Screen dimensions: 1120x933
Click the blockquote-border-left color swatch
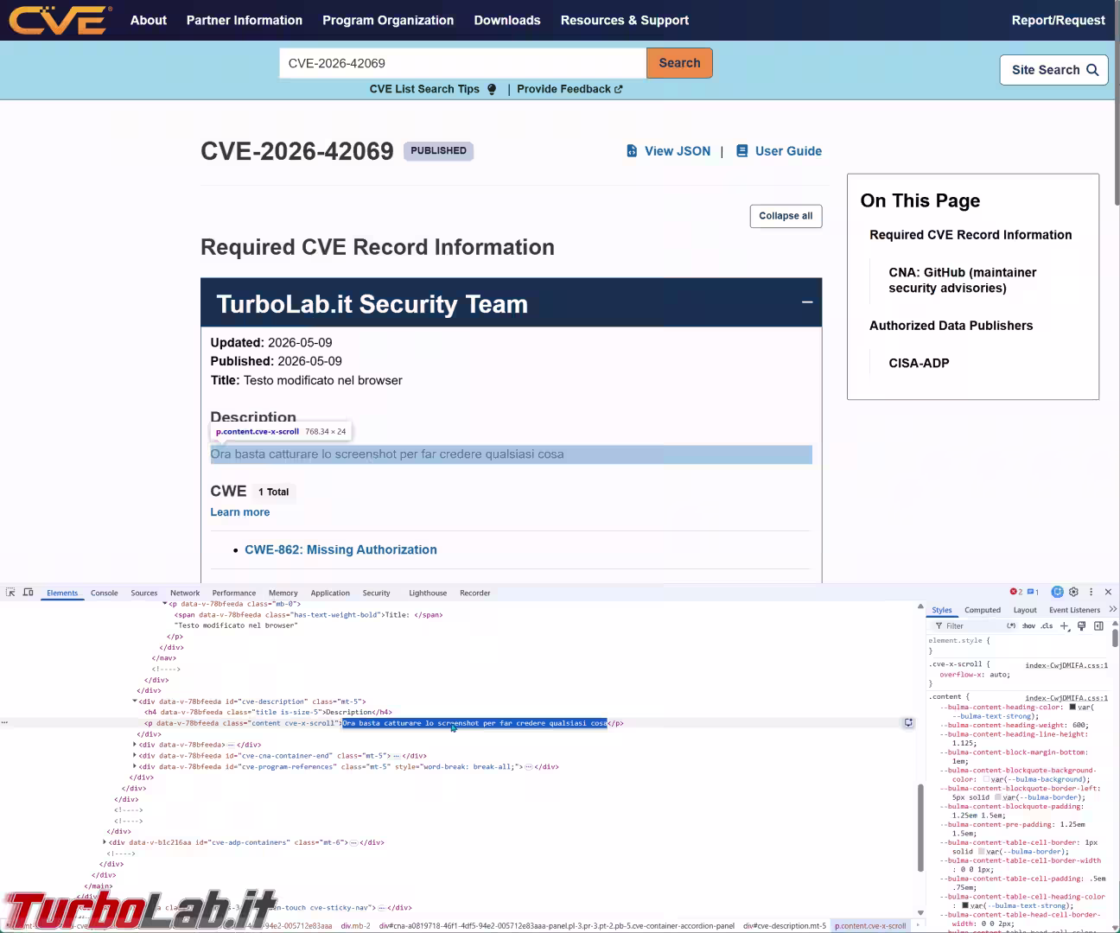[999, 797]
